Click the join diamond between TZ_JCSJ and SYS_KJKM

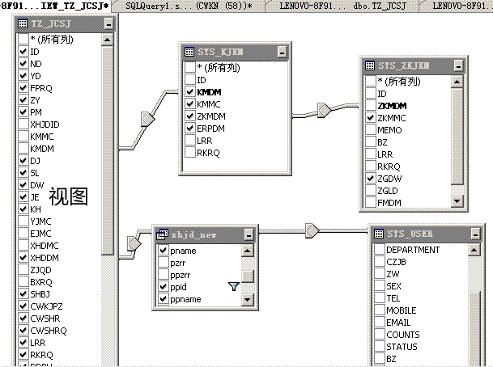pos(147,119)
